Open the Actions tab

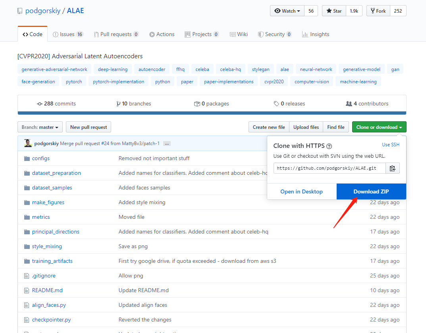coord(162,34)
